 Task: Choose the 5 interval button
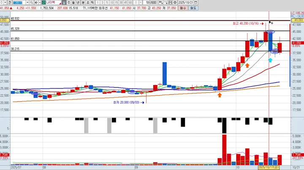tap(107, 3)
